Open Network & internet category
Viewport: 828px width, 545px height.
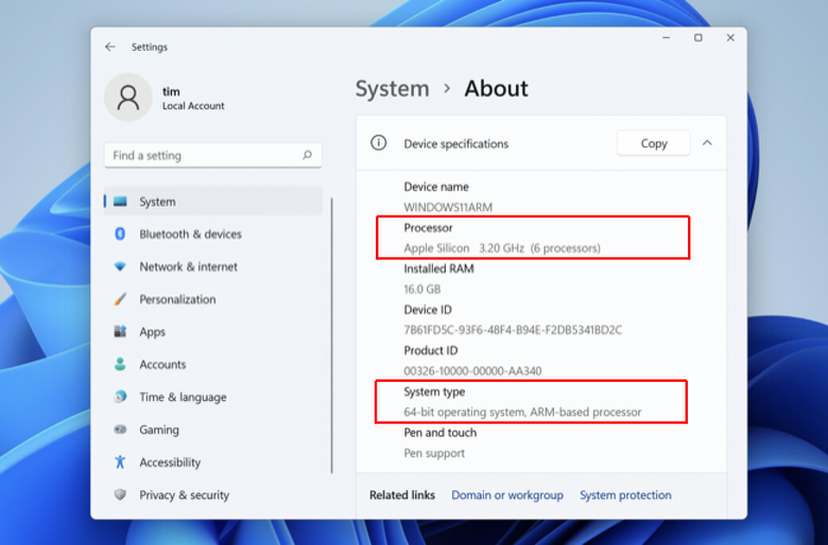pos(213,267)
